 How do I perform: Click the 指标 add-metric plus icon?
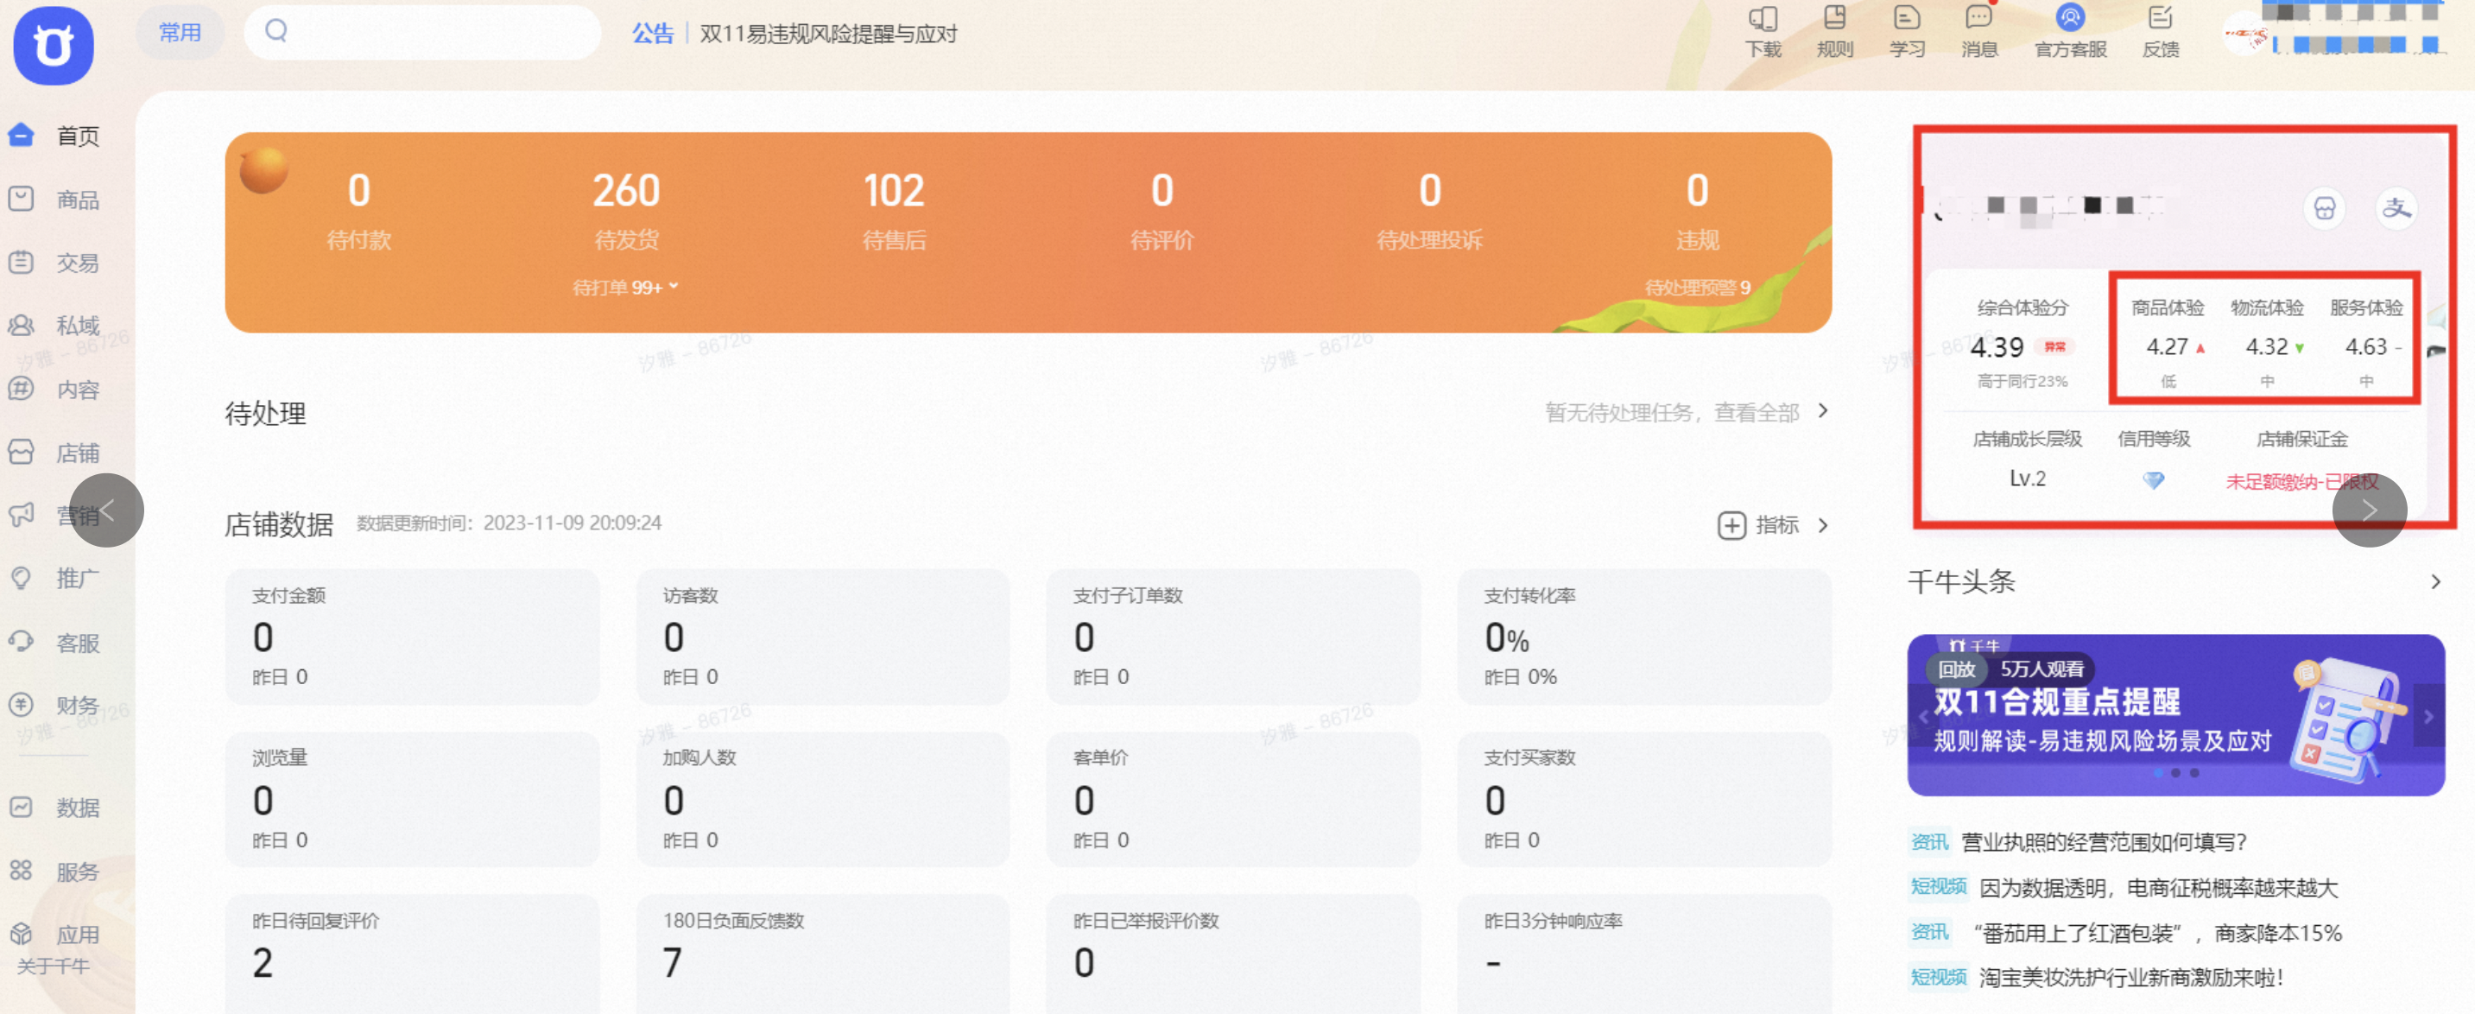tap(1731, 526)
